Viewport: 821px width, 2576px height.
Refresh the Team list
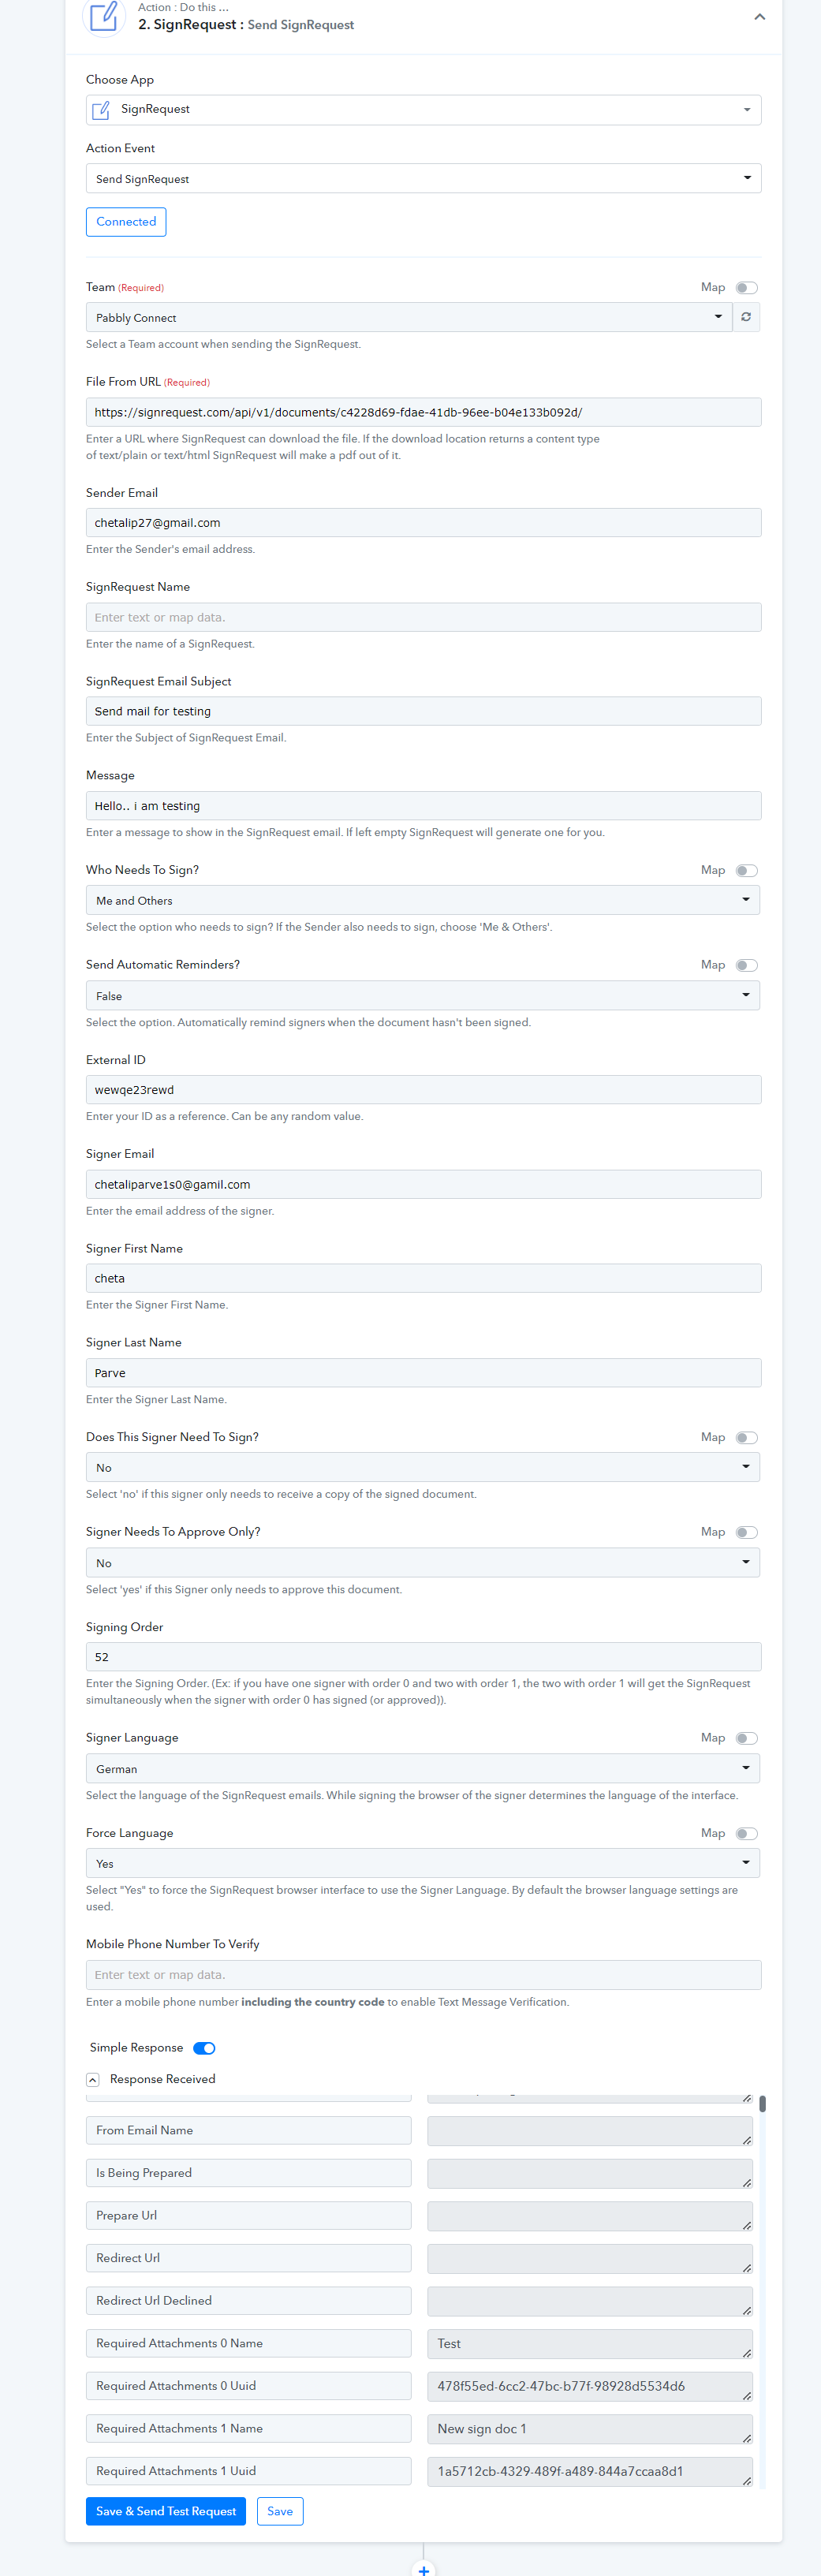746,317
